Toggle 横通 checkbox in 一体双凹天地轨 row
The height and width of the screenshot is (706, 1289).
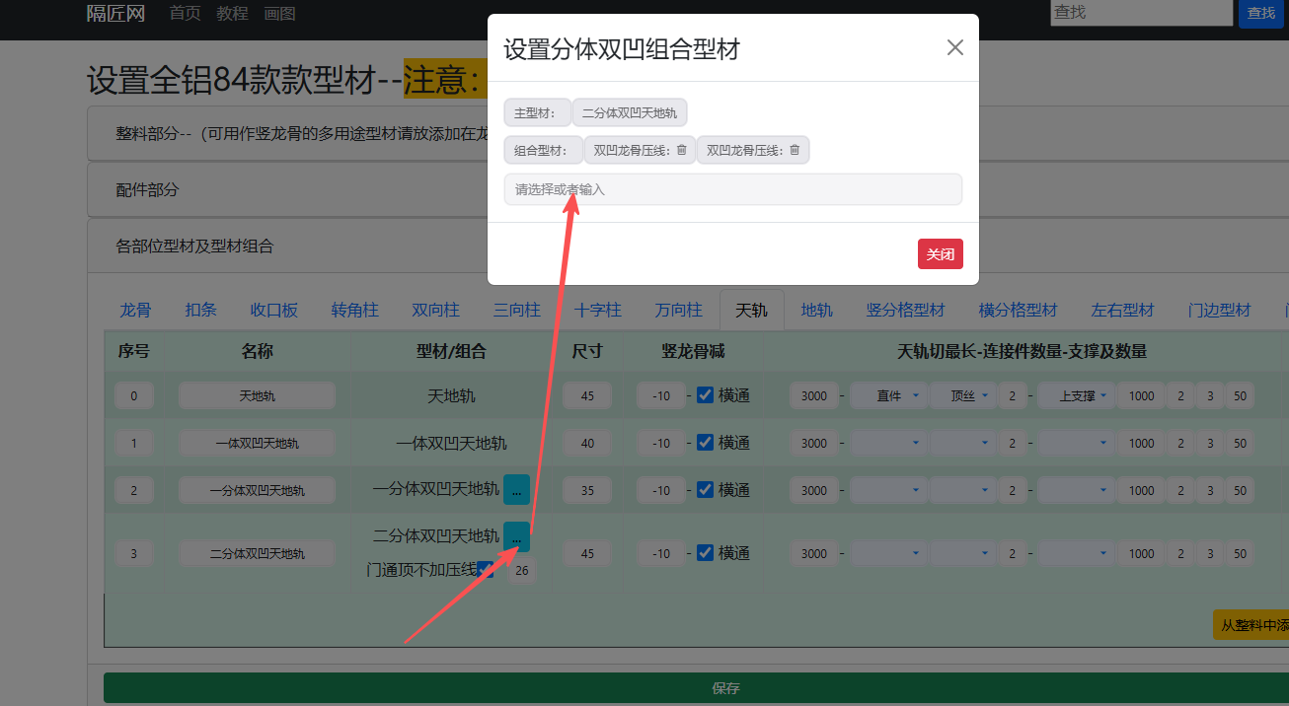coord(705,442)
